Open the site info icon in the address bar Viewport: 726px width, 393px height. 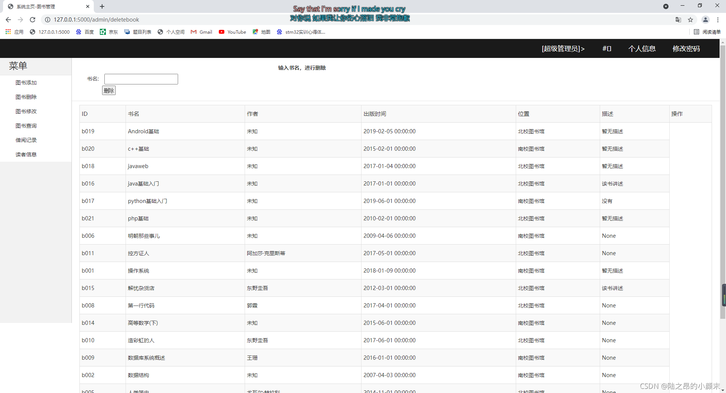(48, 20)
